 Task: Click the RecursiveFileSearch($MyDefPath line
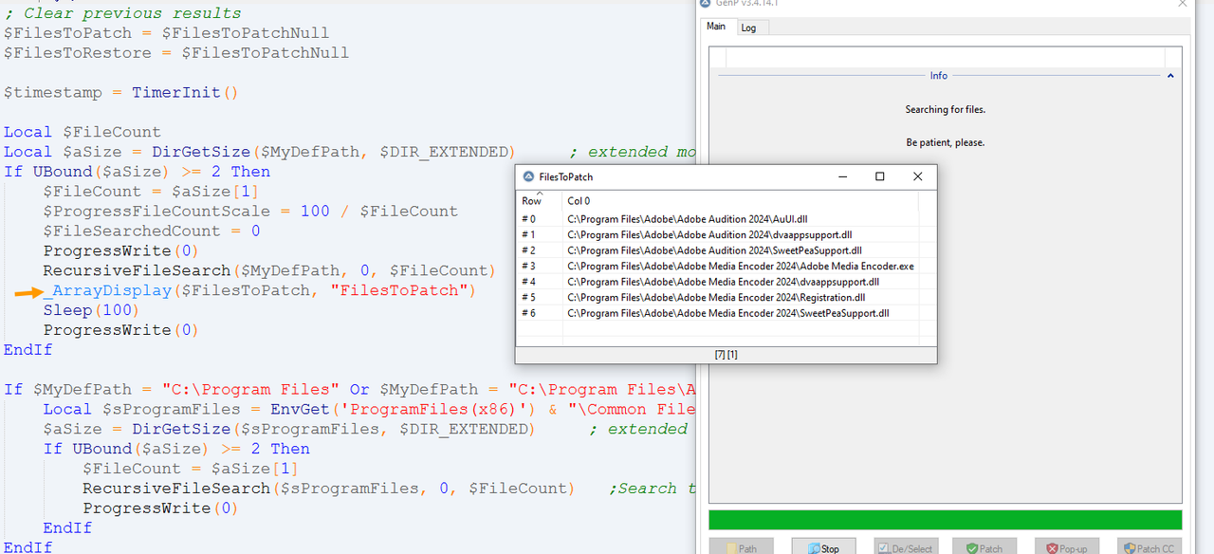(x=269, y=270)
